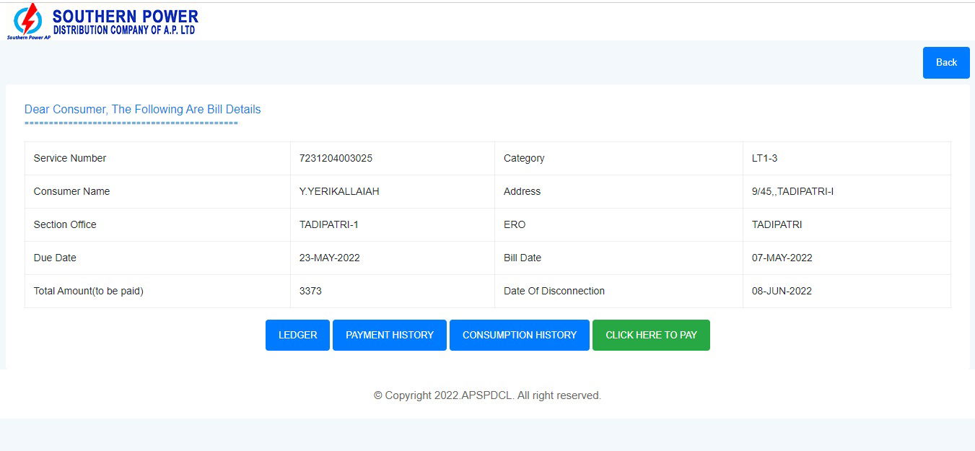Select the Due Date 23-MAY-2022 cell
This screenshot has width=975, height=451.
330,258
